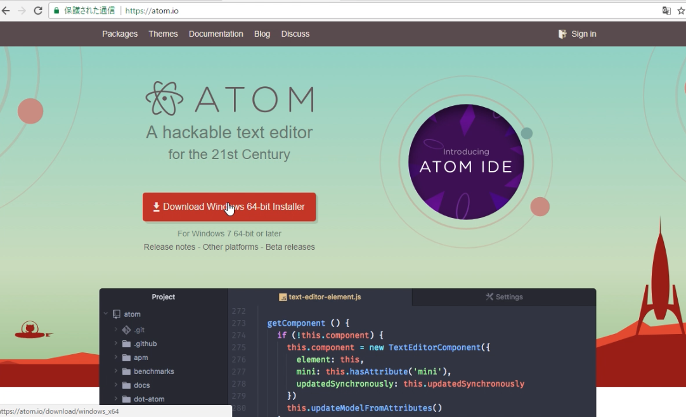Switch to the Settings tab

pos(504,297)
